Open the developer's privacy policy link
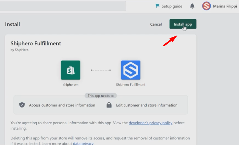The image size is (239, 145). click(151, 123)
